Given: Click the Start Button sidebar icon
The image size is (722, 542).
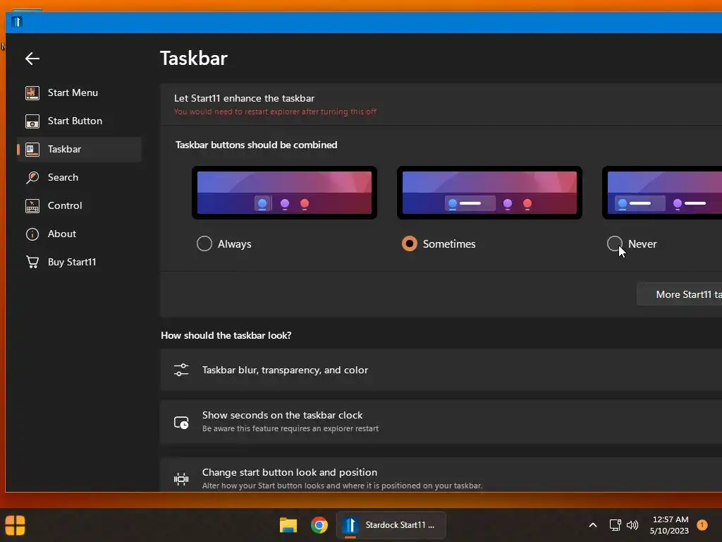Looking at the screenshot, I should click(x=32, y=121).
